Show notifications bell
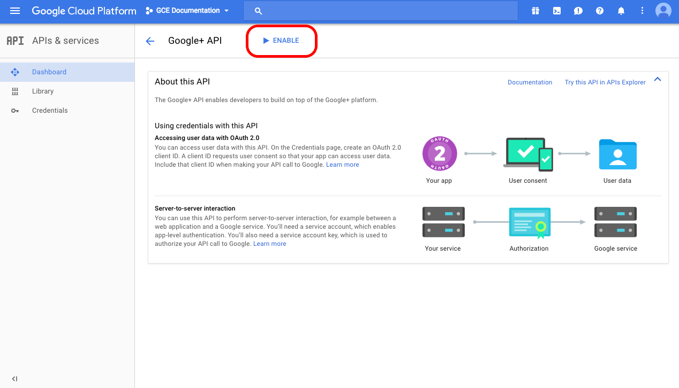The width and height of the screenshot is (679, 388). pos(621,11)
